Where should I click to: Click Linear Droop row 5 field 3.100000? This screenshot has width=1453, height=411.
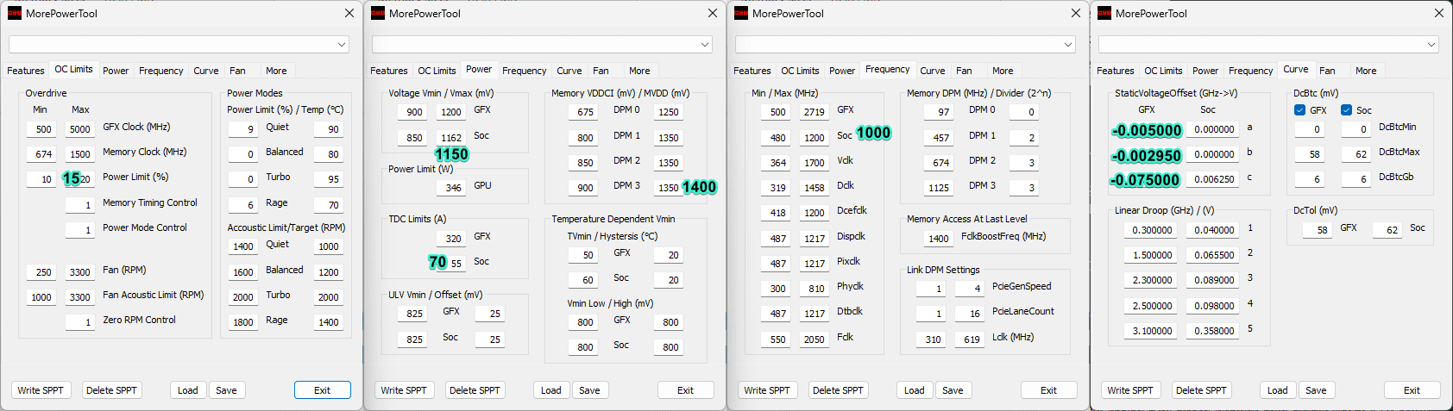tap(1151, 331)
